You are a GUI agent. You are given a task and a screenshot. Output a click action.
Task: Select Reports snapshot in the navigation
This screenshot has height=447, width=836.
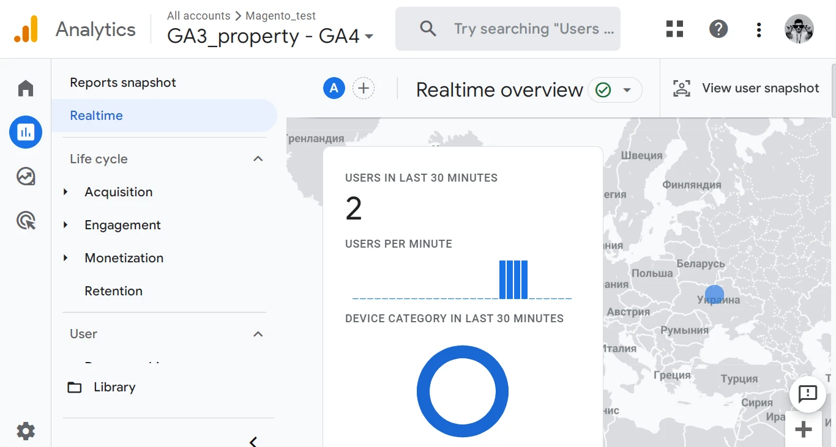(123, 83)
